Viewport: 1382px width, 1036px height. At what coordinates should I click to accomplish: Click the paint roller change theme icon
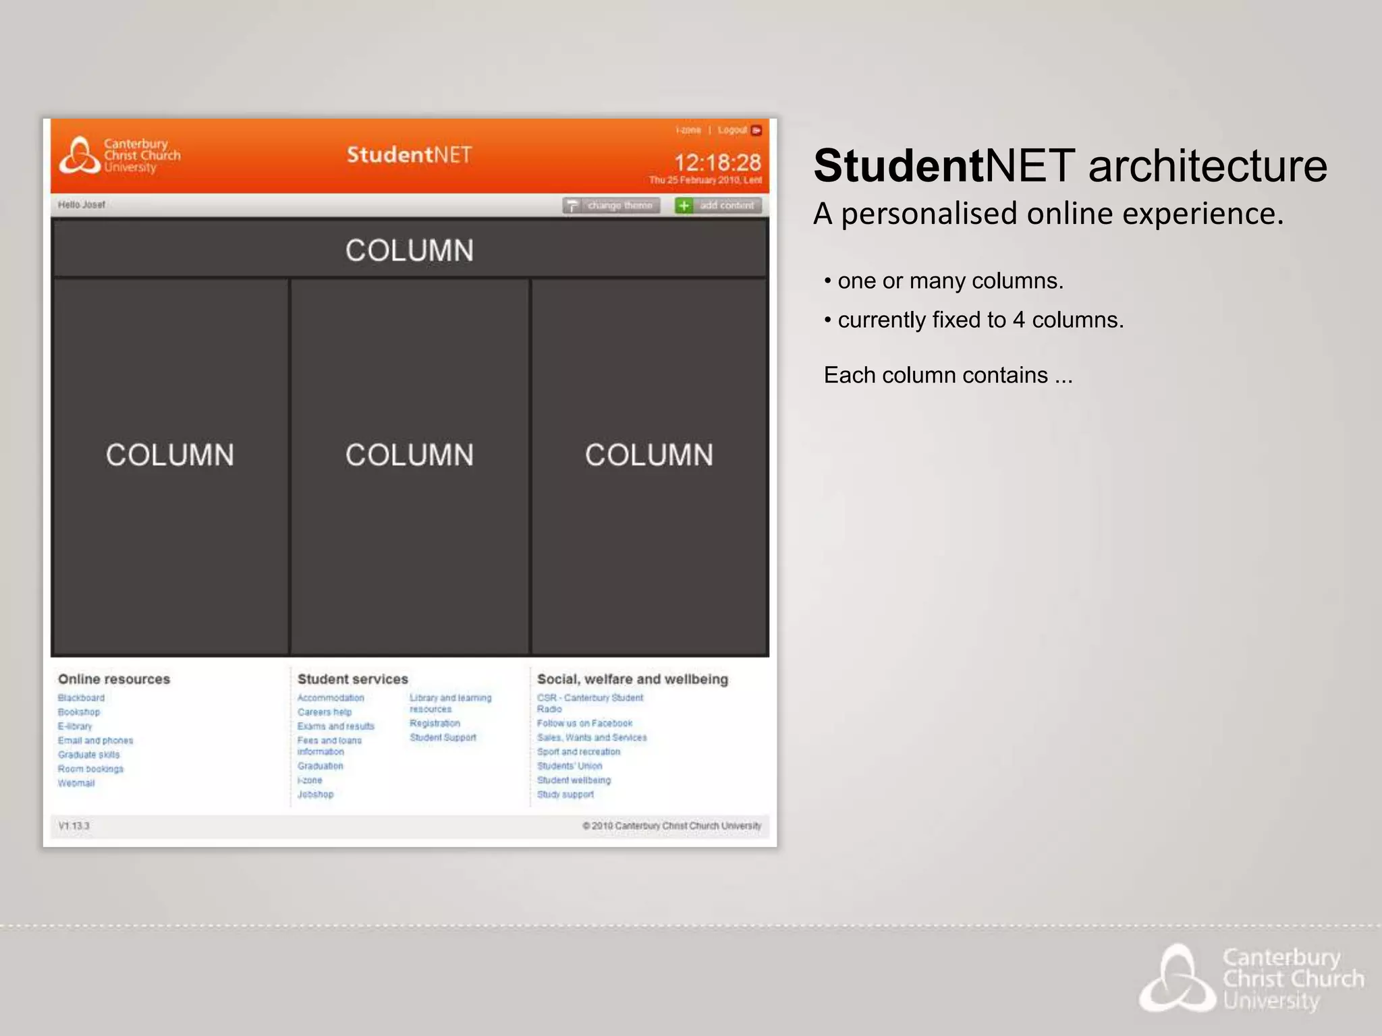[572, 206]
